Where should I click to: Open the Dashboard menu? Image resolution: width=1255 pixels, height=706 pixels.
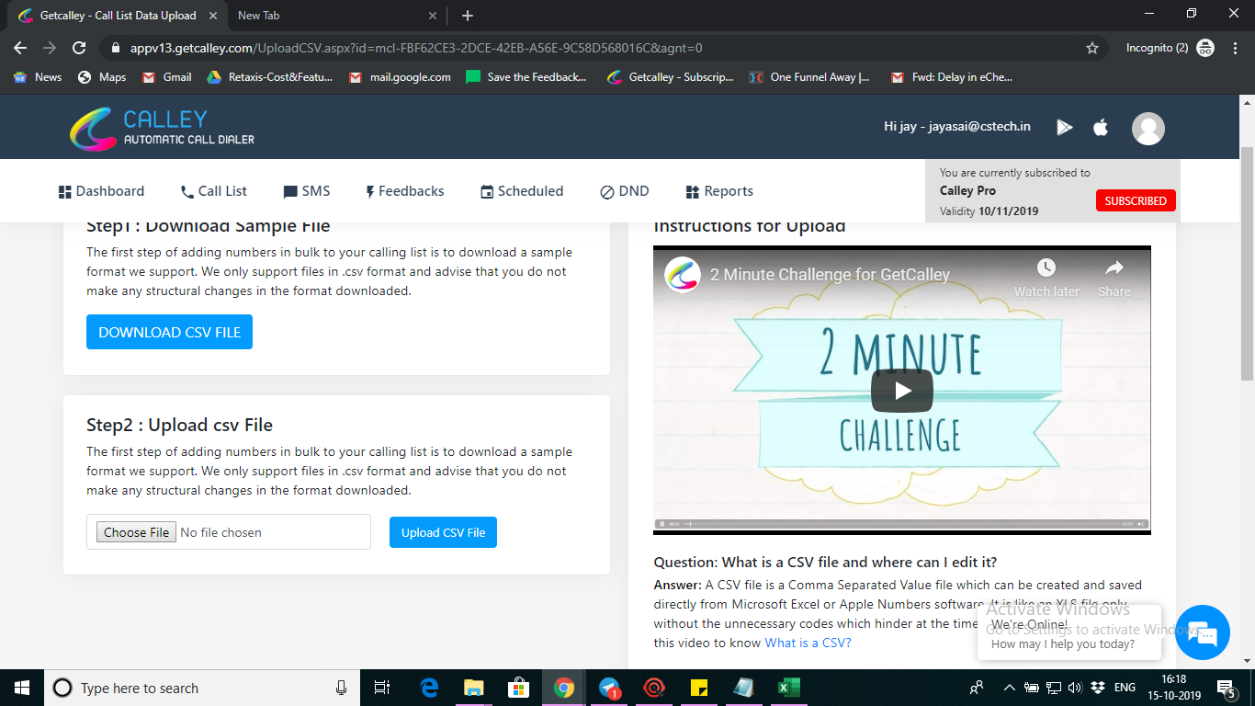[101, 191]
